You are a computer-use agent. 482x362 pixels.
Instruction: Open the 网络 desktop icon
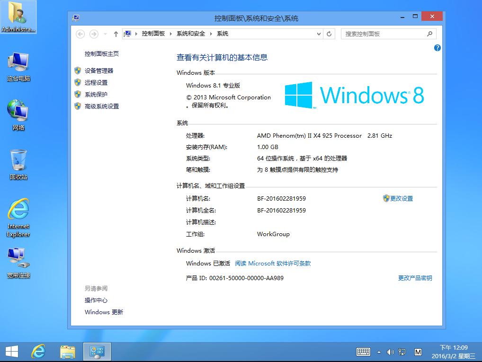point(18,115)
